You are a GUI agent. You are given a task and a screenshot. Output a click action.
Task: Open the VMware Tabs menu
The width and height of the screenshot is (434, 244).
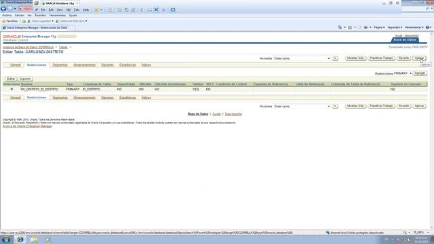(77, 9)
